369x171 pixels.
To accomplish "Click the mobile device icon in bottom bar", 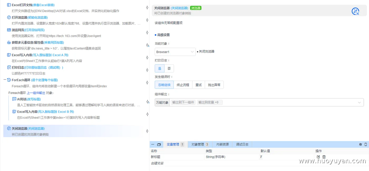I will tap(366, 144).
